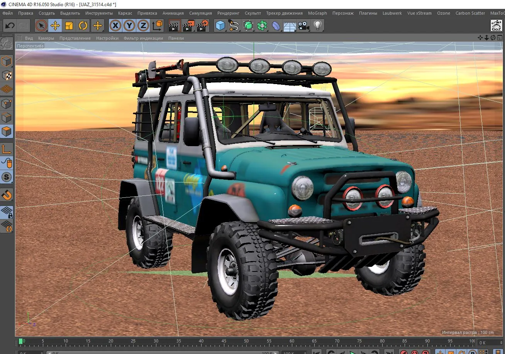Toggle X axis lock
505x354 pixels.
click(115, 26)
